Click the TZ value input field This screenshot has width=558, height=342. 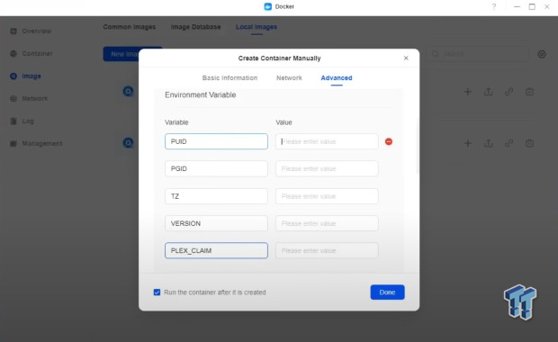tap(327, 196)
